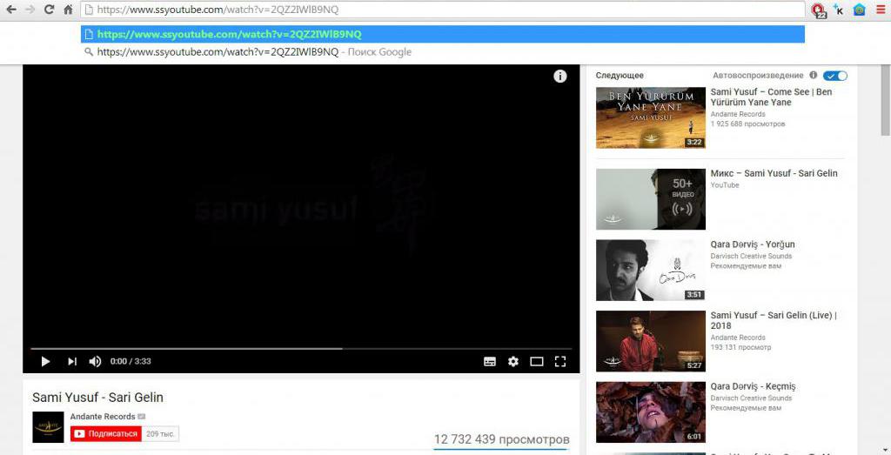
Task: Click the 0:00 / 3:33 time display
Action: tap(131, 361)
